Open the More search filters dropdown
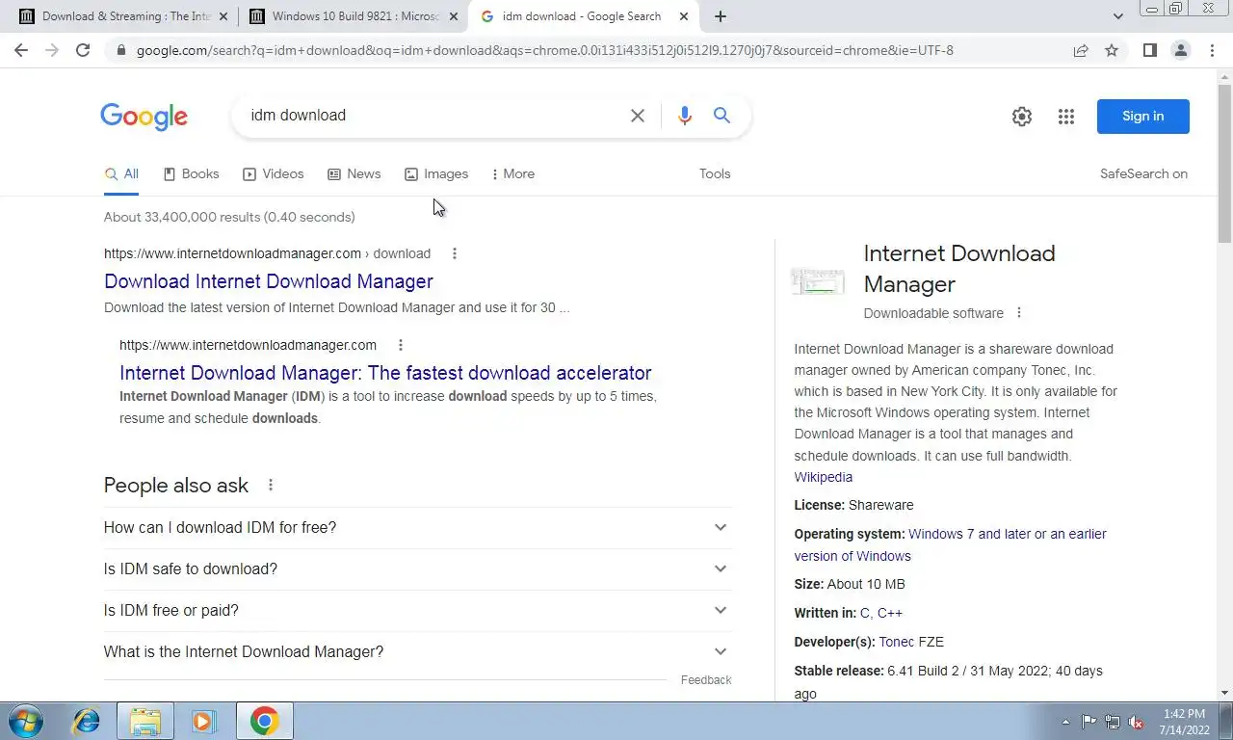This screenshot has height=740, width=1233. 512,174
